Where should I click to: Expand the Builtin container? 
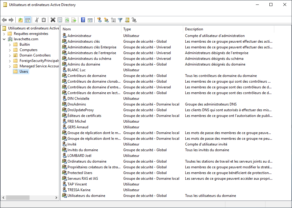click(10, 44)
